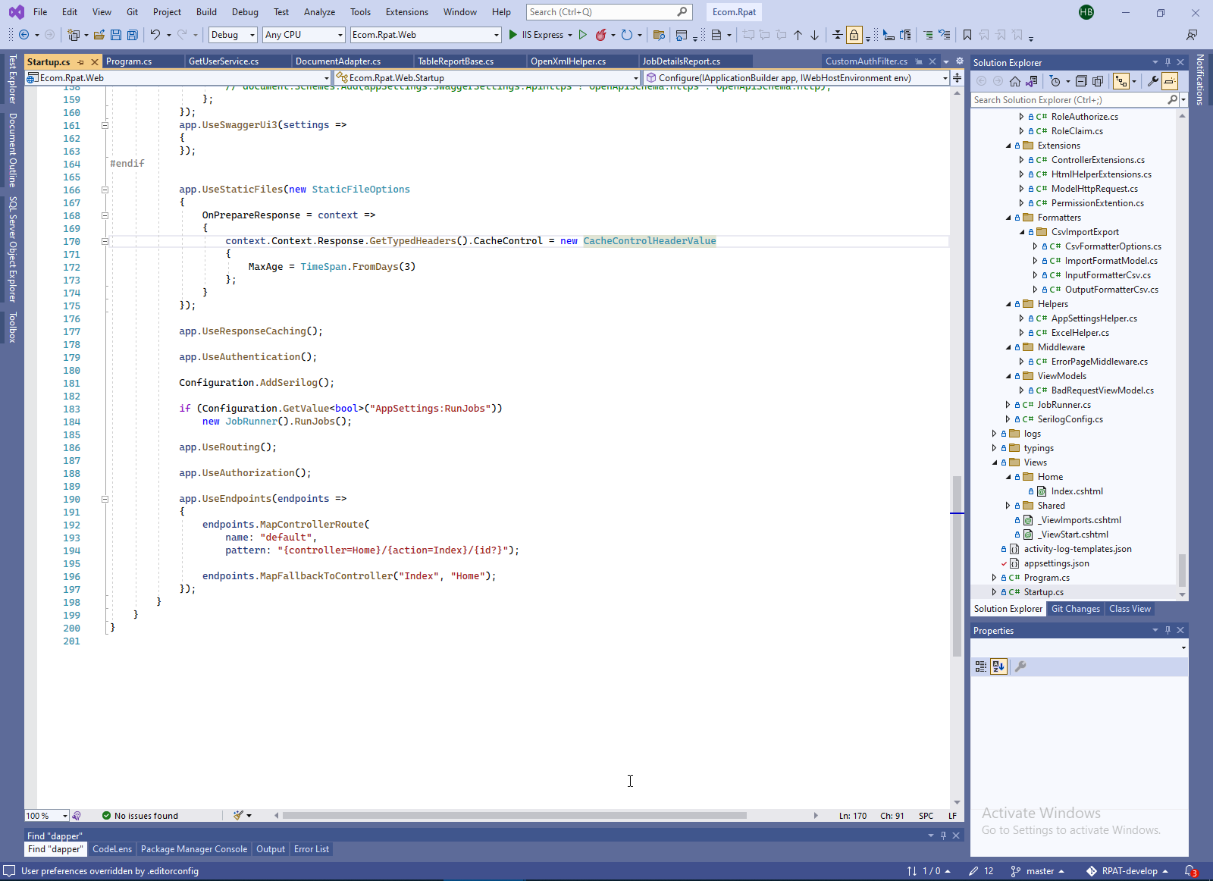Toggle the highlighted lock icon in toolbar
The image size is (1213, 881).
click(854, 35)
